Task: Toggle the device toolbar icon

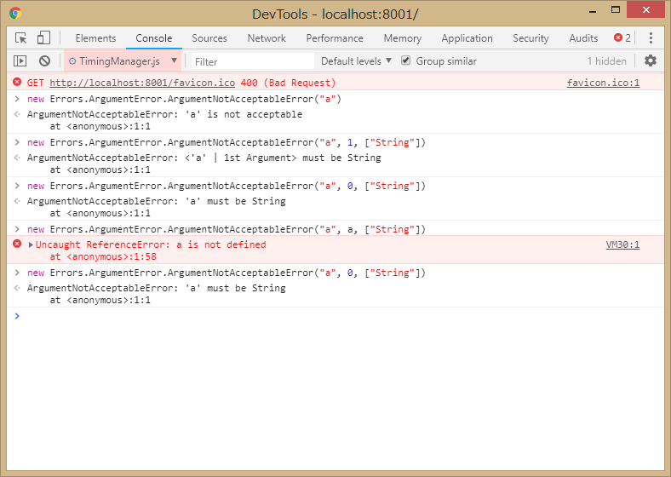Action: pyautogui.click(x=43, y=38)
